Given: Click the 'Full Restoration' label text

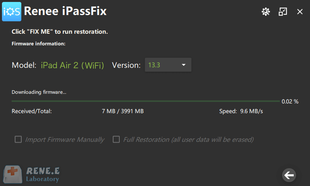Looking at the screenshot, I should [188, 139].
